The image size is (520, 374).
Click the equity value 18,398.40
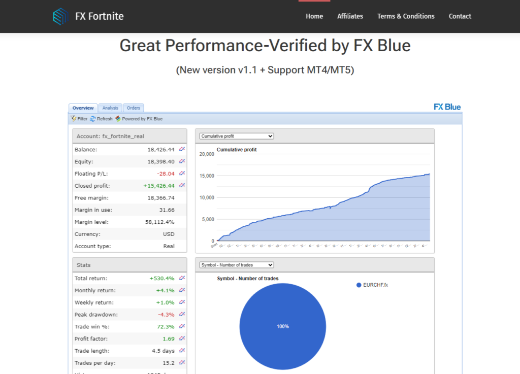click(x=161, y=162)
